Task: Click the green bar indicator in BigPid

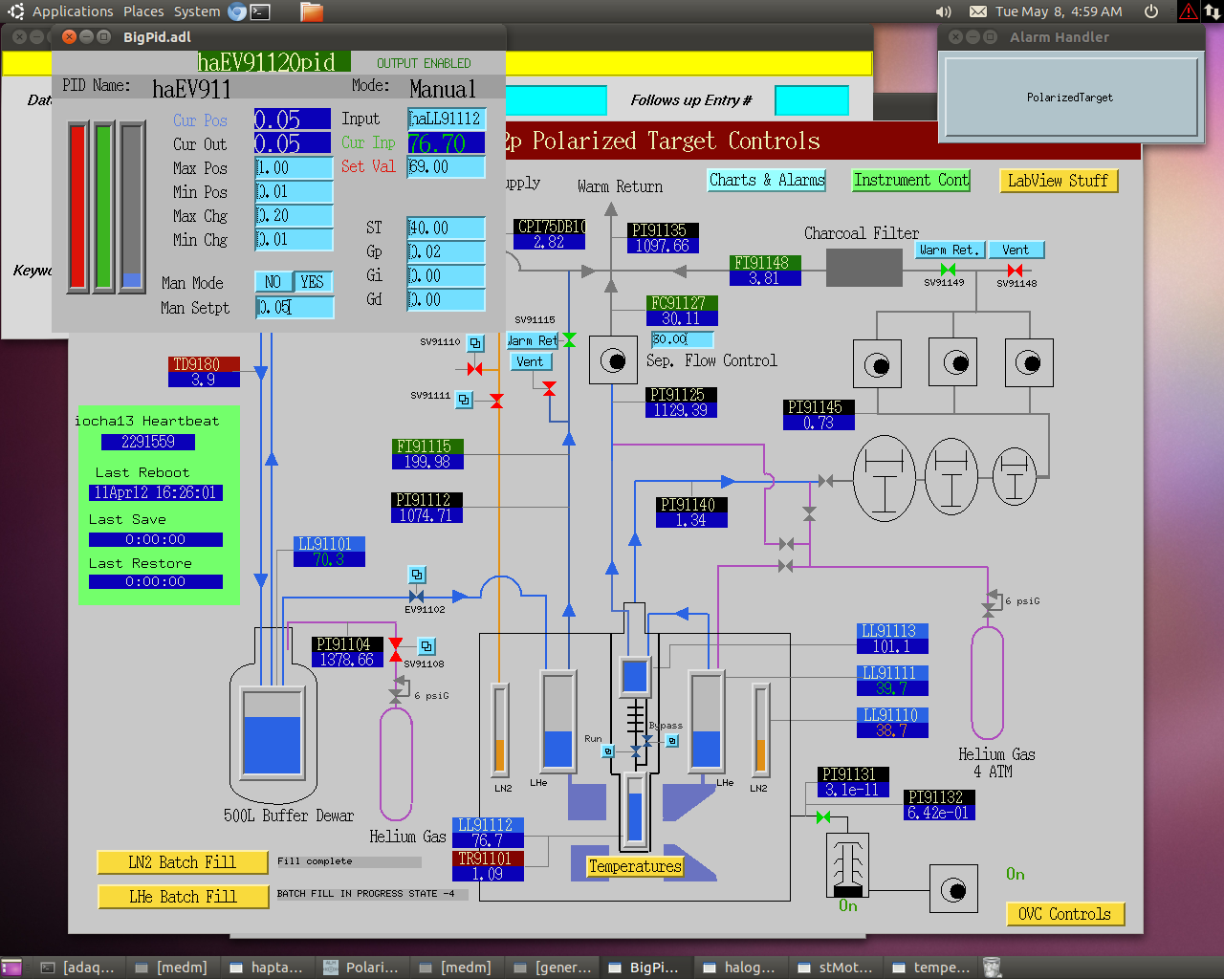Action: (x=104, y=206)
